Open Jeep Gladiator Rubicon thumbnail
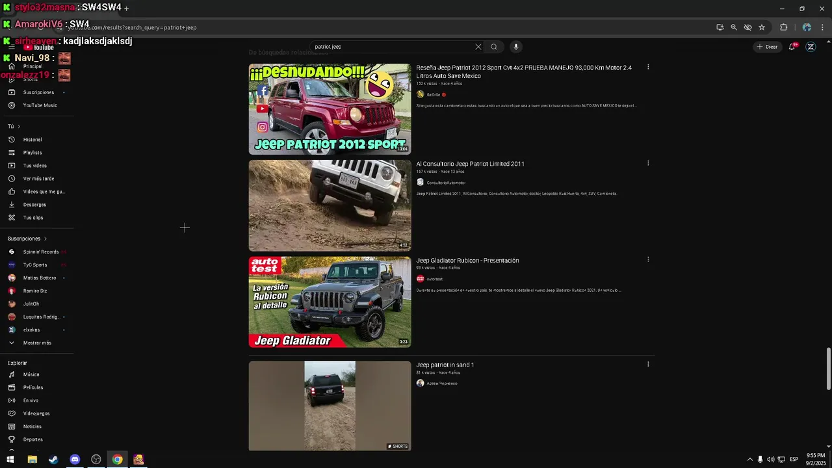 tap(330, 302)
